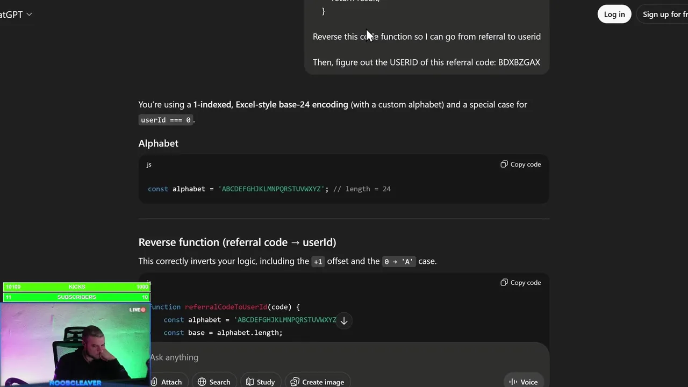Viewport: 688px width, 387px height.
Task: Click the red LIVE indicator
Action: [138, 310]
